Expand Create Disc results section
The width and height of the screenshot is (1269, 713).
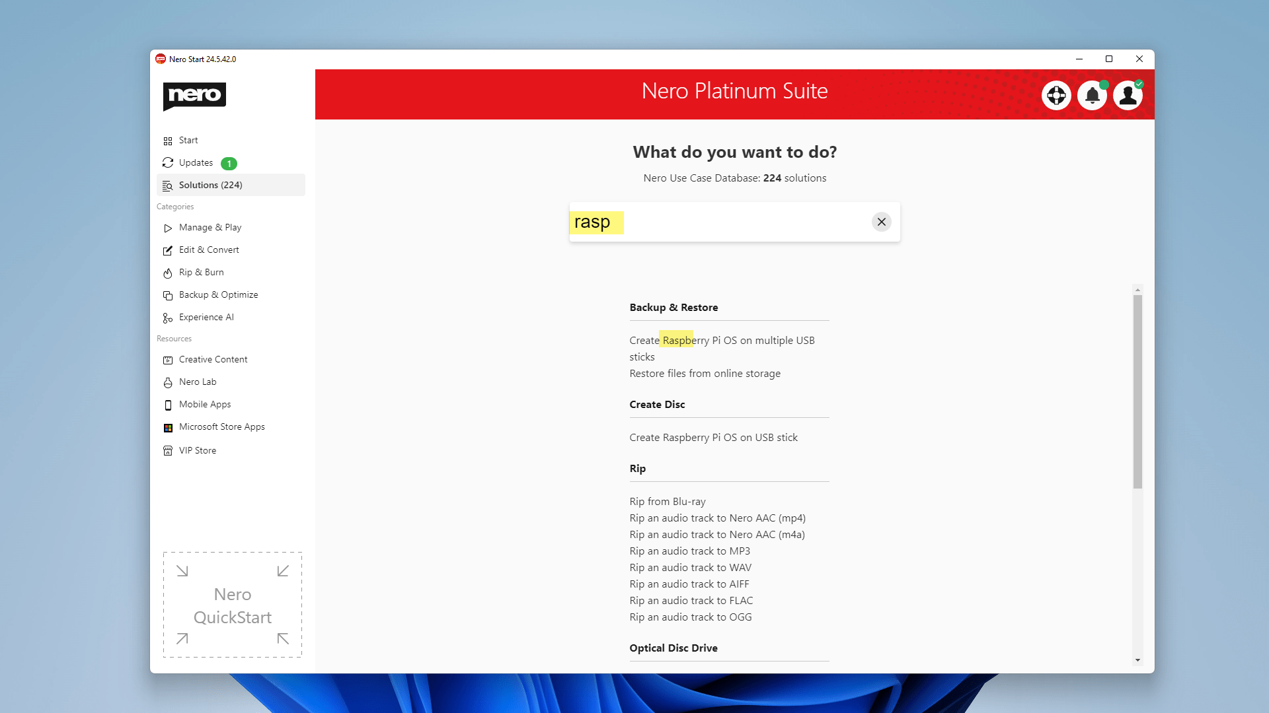click(656, 404)
